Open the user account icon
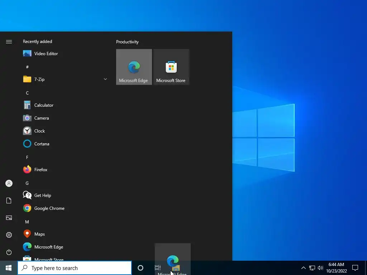367x275 pixels. pos(9,183)
